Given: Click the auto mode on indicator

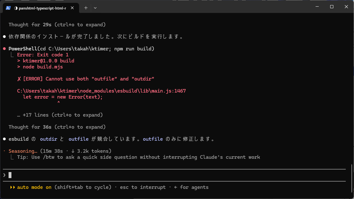Looking at the screenshot, I should (x=34, y=187).
